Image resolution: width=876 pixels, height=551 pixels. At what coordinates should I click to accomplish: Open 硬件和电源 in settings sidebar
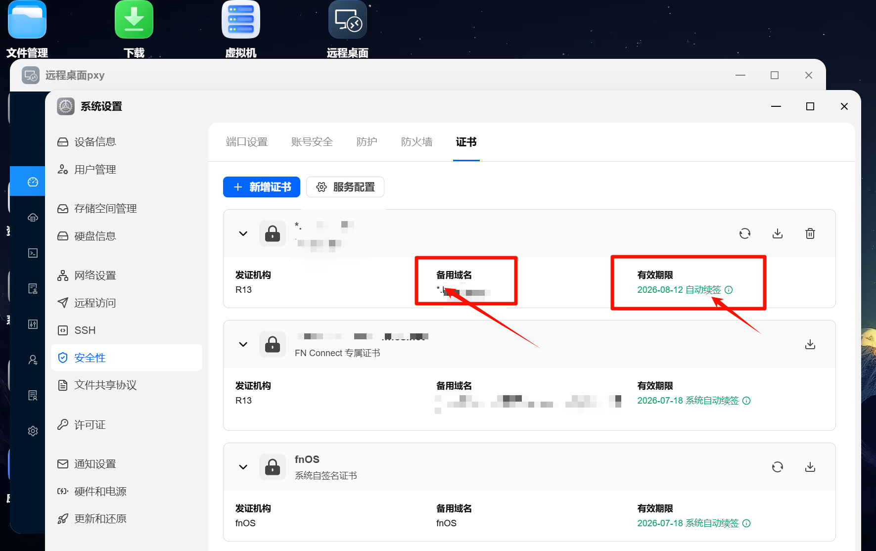127,492
